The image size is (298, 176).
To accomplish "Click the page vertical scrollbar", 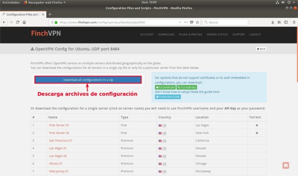I will point(297,55).
